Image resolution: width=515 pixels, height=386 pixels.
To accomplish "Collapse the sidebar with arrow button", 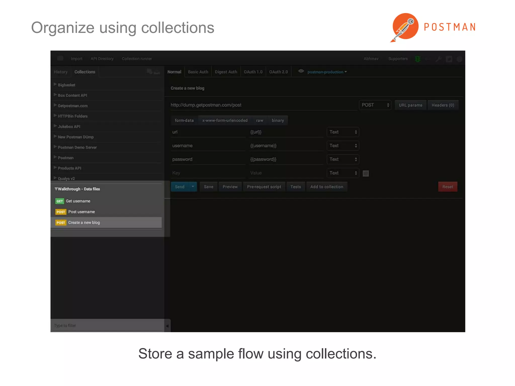I will click(x=167, y=326).
